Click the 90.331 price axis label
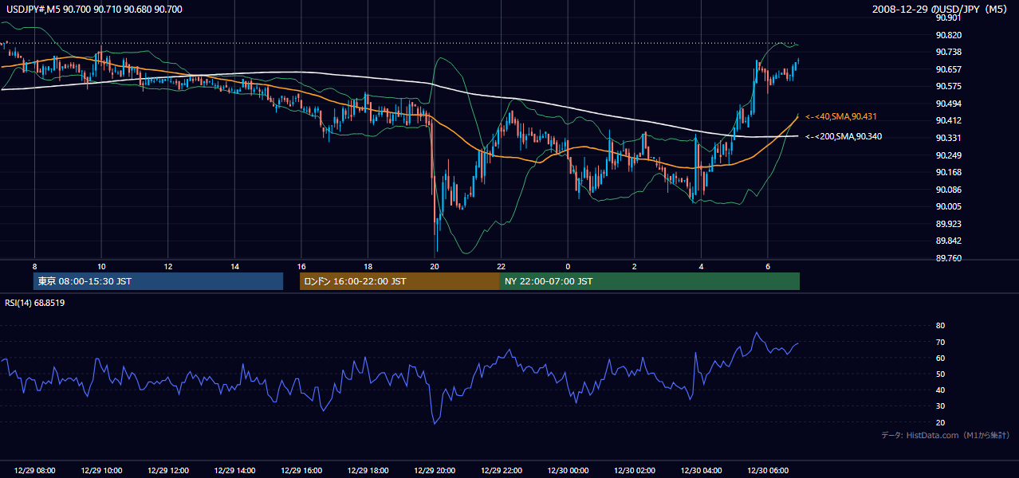 click(949, 138)
